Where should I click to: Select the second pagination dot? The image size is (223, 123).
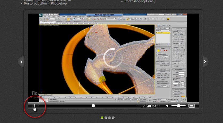pos(106,118)
